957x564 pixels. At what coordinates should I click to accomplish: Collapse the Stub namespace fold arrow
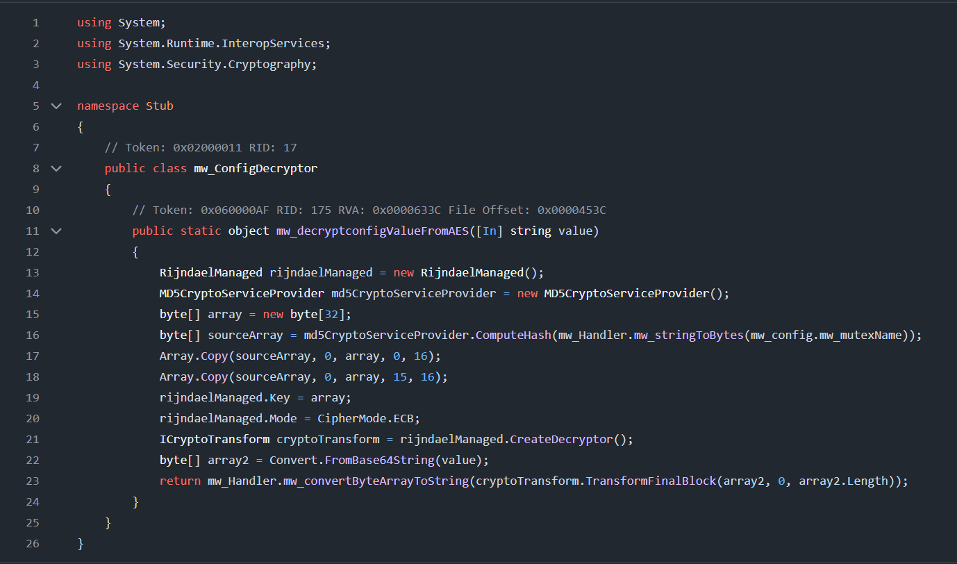point(56,106)
